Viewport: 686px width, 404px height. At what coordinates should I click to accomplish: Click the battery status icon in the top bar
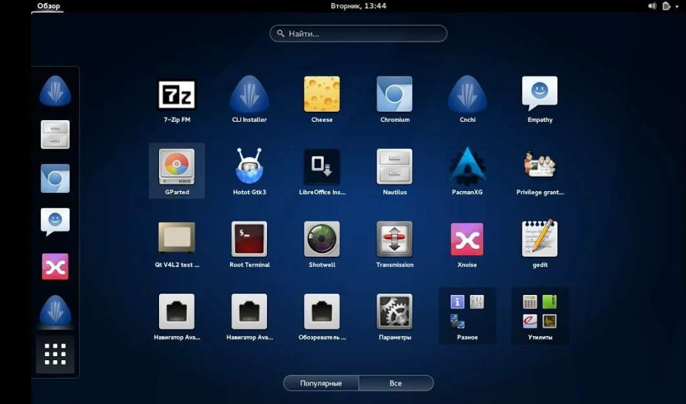point(667,6)
